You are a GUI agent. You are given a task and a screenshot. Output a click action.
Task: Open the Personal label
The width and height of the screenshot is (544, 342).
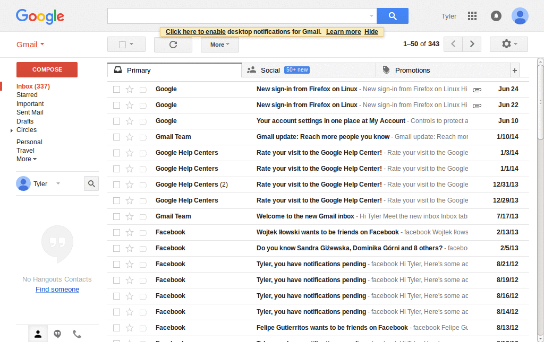(x=29, y=142)
